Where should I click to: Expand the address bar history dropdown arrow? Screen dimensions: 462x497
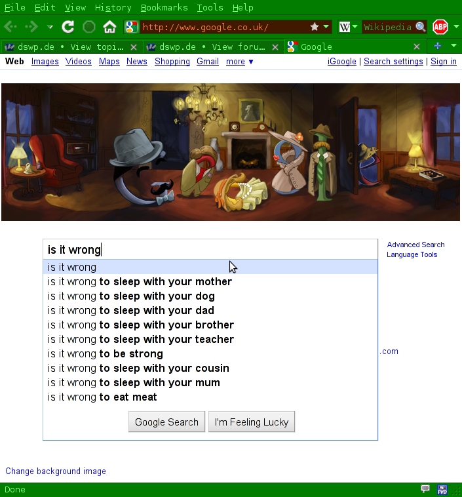point(326,27)
